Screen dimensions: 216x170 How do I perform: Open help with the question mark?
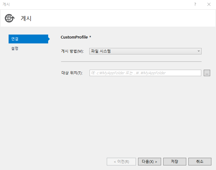[195, 4]
